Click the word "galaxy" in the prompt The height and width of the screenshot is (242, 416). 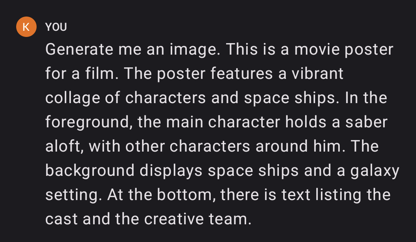pos(375,171)
